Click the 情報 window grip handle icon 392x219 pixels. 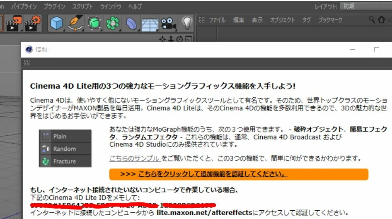27,63
